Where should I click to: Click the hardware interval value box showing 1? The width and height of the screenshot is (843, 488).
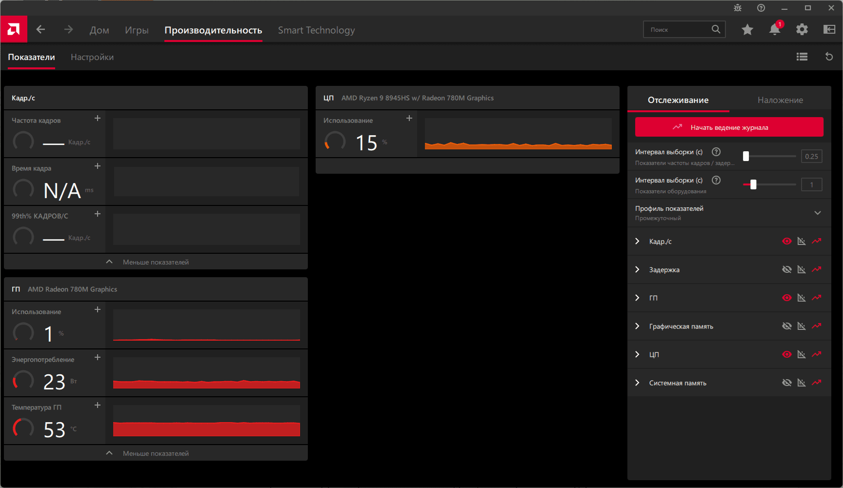tap(812, 184)
